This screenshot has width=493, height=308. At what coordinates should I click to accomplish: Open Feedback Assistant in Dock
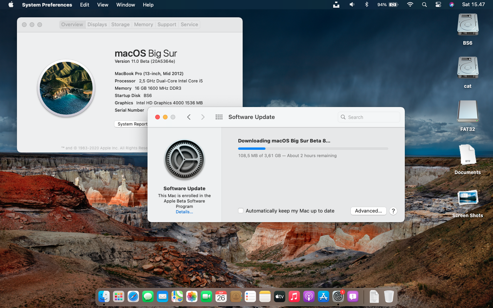pyautogui.click(x=353, y=296)
